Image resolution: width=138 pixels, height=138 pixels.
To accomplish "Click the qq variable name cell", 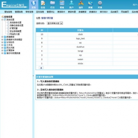I will tap(80, 43).
